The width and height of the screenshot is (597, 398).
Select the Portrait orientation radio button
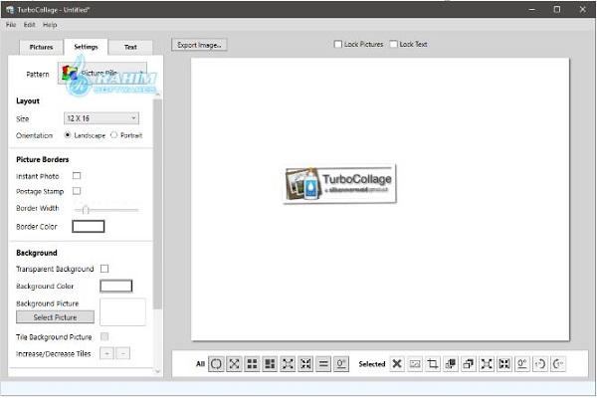point(113,135)
